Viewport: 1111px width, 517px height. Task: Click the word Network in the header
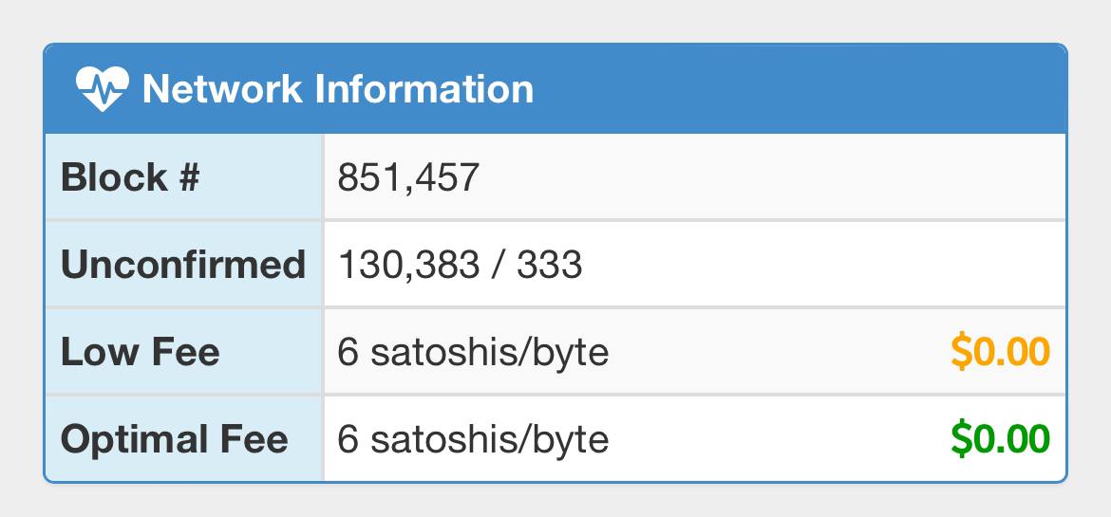pos(222,89)
